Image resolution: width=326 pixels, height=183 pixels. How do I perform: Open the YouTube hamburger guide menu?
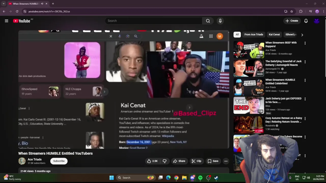pyautogui.click(x=6, y=21)
